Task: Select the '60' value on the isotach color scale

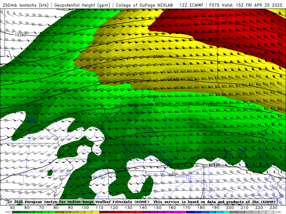Action: 27,208
